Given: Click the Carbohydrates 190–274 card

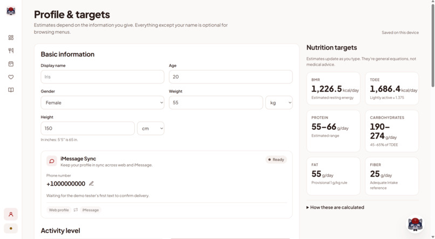Looking at the screenshot, I should tap(392, 131).
